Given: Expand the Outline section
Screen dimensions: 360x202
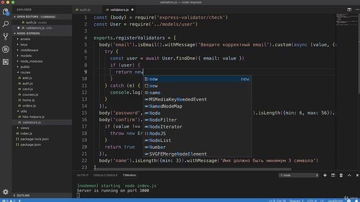Looking at the screenshot, I should coord(42,195).
